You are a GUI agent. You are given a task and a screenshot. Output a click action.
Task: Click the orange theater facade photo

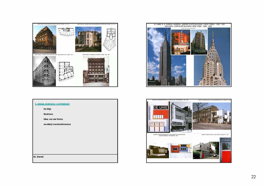pyautogui.click(x=181, y=42)
